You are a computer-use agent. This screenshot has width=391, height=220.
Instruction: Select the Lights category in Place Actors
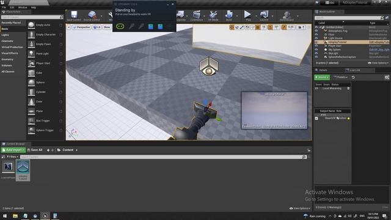point(5,35)
